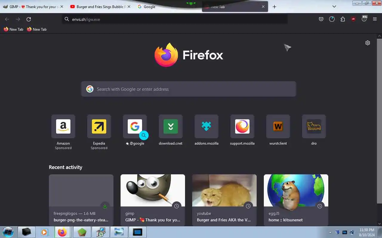Click the dark monitor taskbar icon

point(138,232)
